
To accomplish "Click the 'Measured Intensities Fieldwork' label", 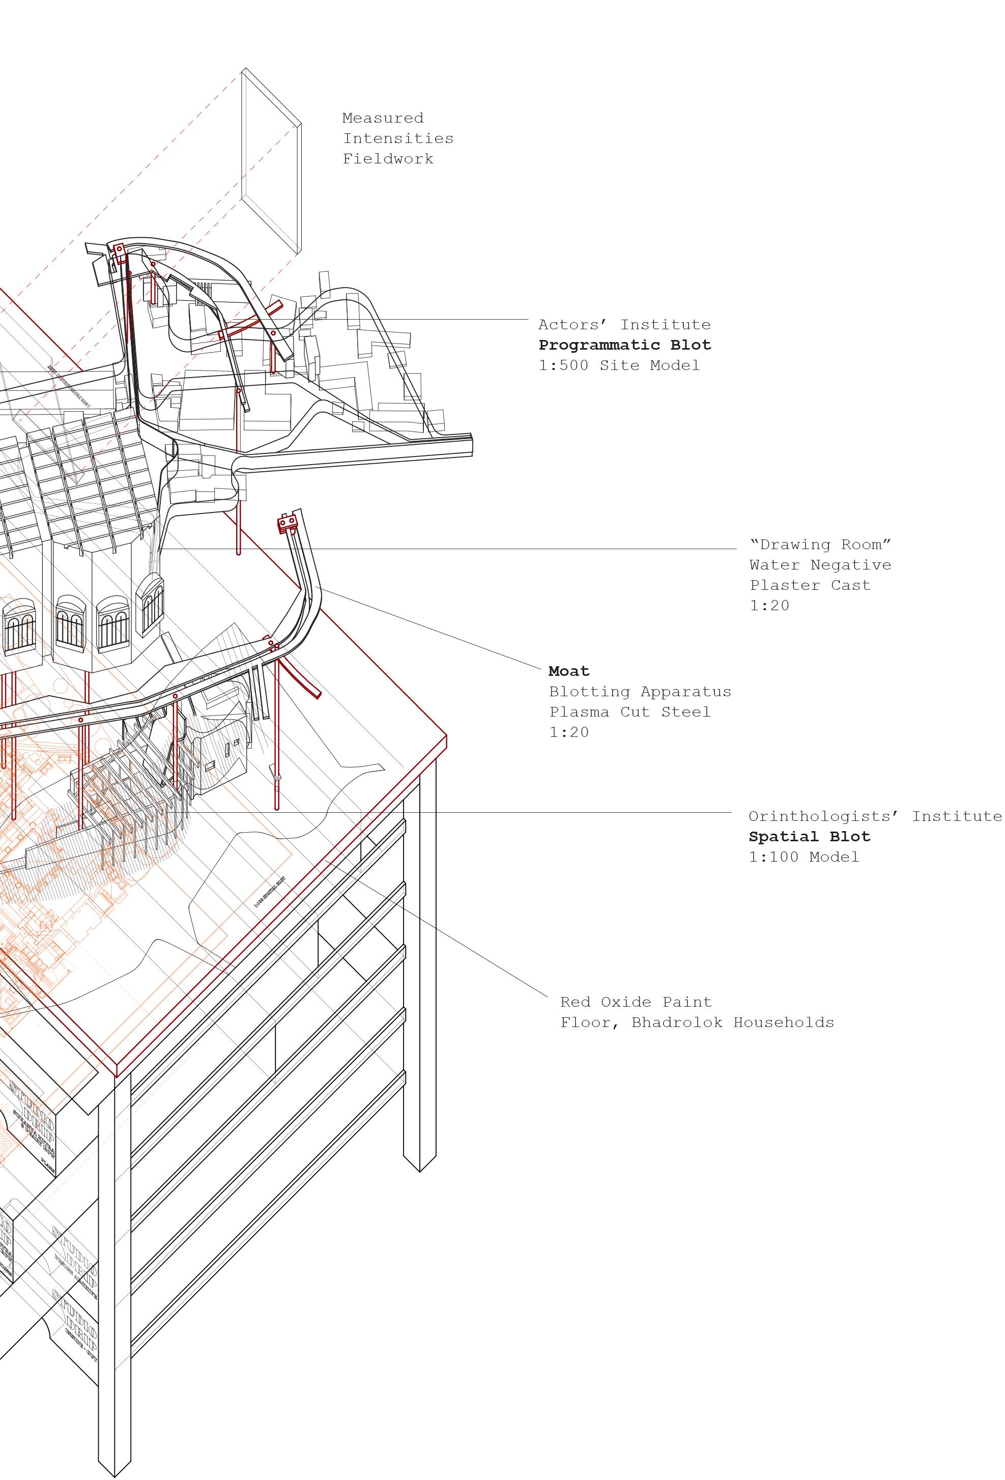I will [397, 138].
